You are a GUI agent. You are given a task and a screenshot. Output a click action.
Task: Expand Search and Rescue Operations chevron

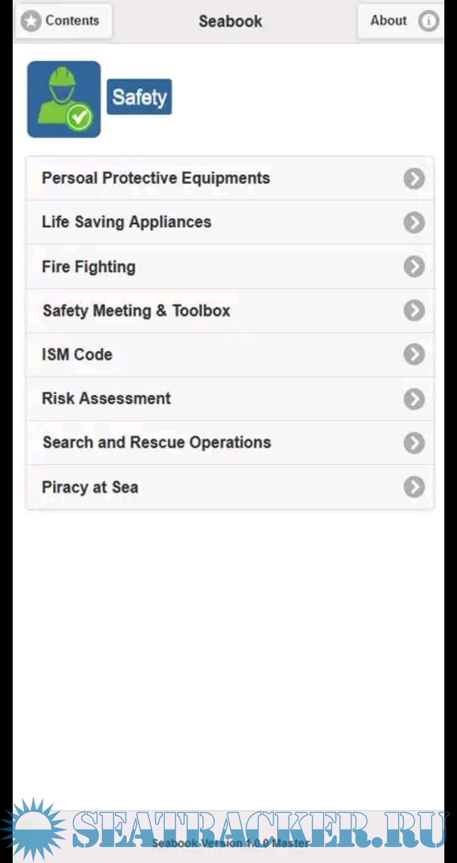coord(414,443)
